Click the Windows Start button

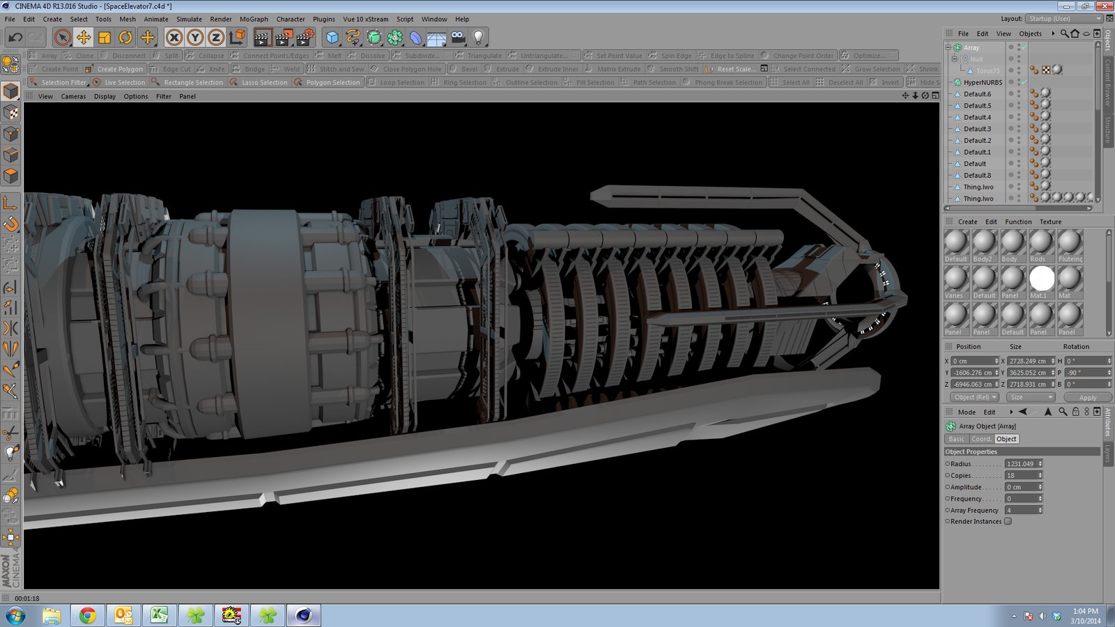(x=15, y=615)
